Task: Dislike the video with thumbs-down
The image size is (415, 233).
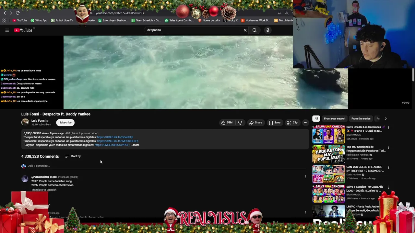Action: 240,123
